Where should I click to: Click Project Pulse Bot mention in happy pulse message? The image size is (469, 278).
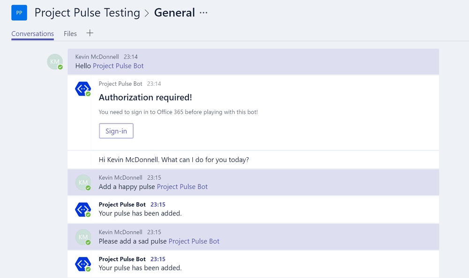[182, 187]
